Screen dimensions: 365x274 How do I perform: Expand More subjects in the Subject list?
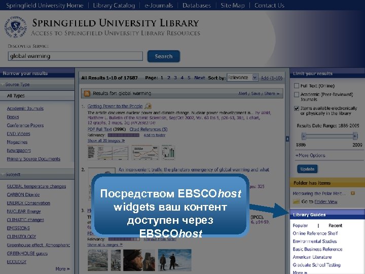(63, 269)
